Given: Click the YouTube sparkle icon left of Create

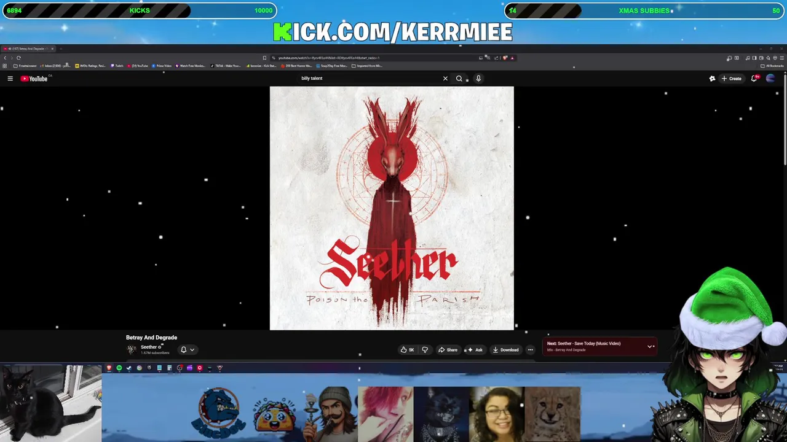Looking at the screenshot, I should pyautogui.click(x=712, y=79).
